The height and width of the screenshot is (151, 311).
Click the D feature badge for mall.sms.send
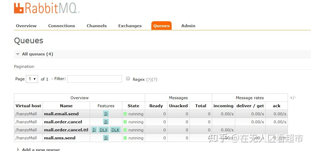pyautogui.click(x=106, y=138)
